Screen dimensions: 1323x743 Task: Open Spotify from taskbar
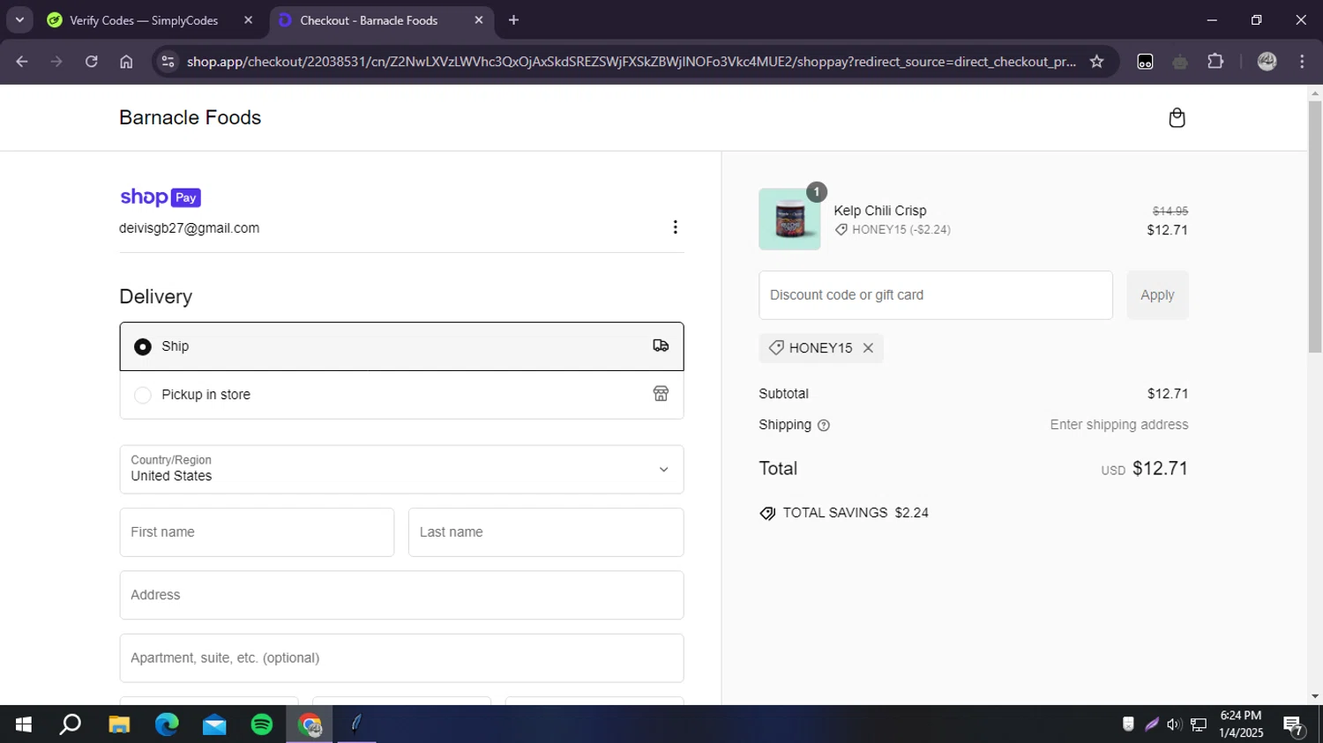click(x=262, y=724)
